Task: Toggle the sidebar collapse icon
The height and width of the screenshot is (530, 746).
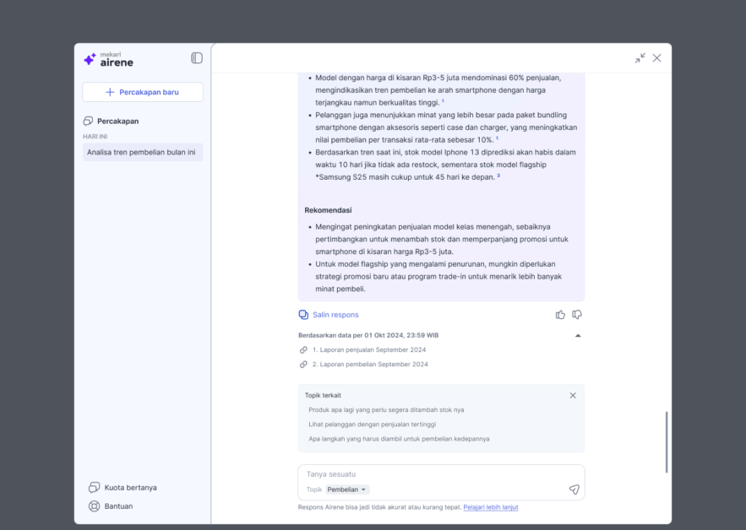Action: (197, 58)
